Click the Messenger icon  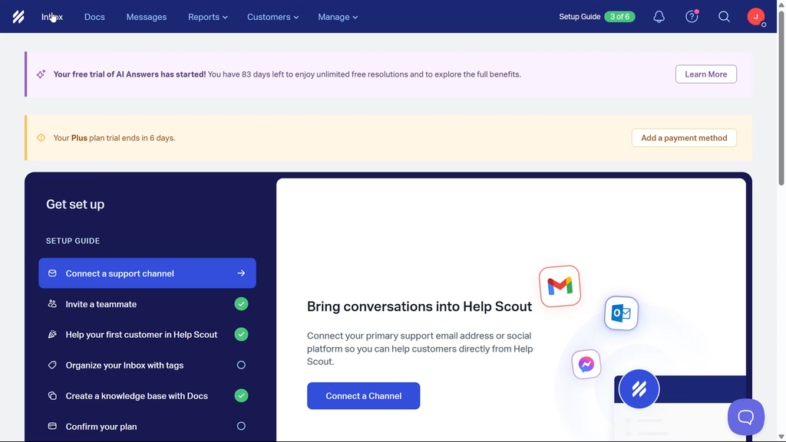[x=586, y=365]
